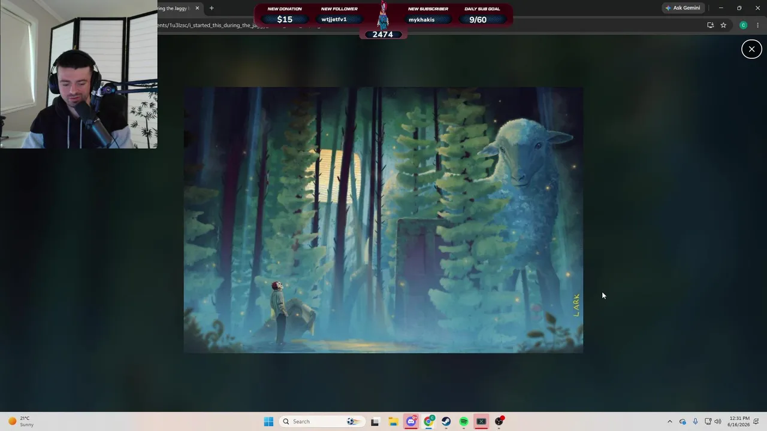Open the volume control in the tray
Image resolution: width=767 pixels, height=431 pixels.
click(x=718, y=421)
